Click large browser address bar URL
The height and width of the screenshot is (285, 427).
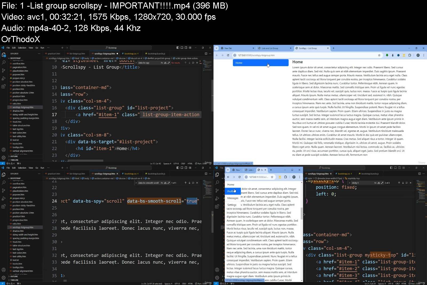256,55
